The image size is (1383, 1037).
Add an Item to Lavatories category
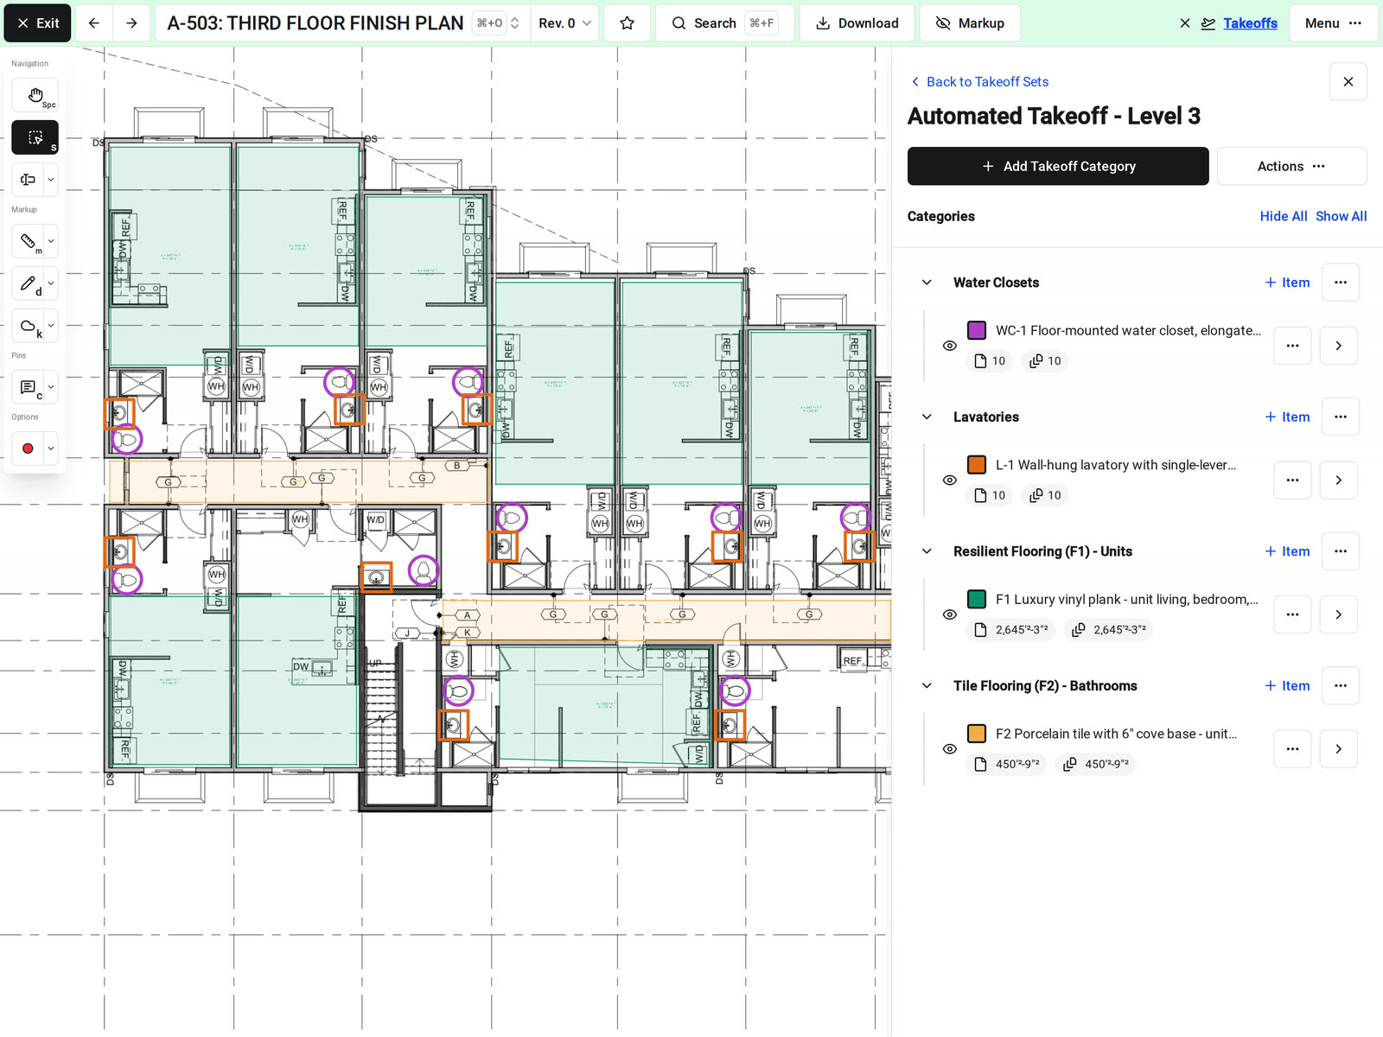click(1287, 417)
